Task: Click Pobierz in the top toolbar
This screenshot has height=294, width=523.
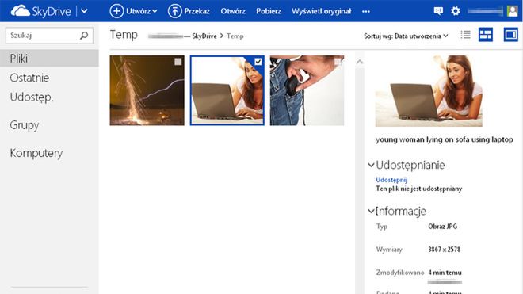Action: (269, 11)
